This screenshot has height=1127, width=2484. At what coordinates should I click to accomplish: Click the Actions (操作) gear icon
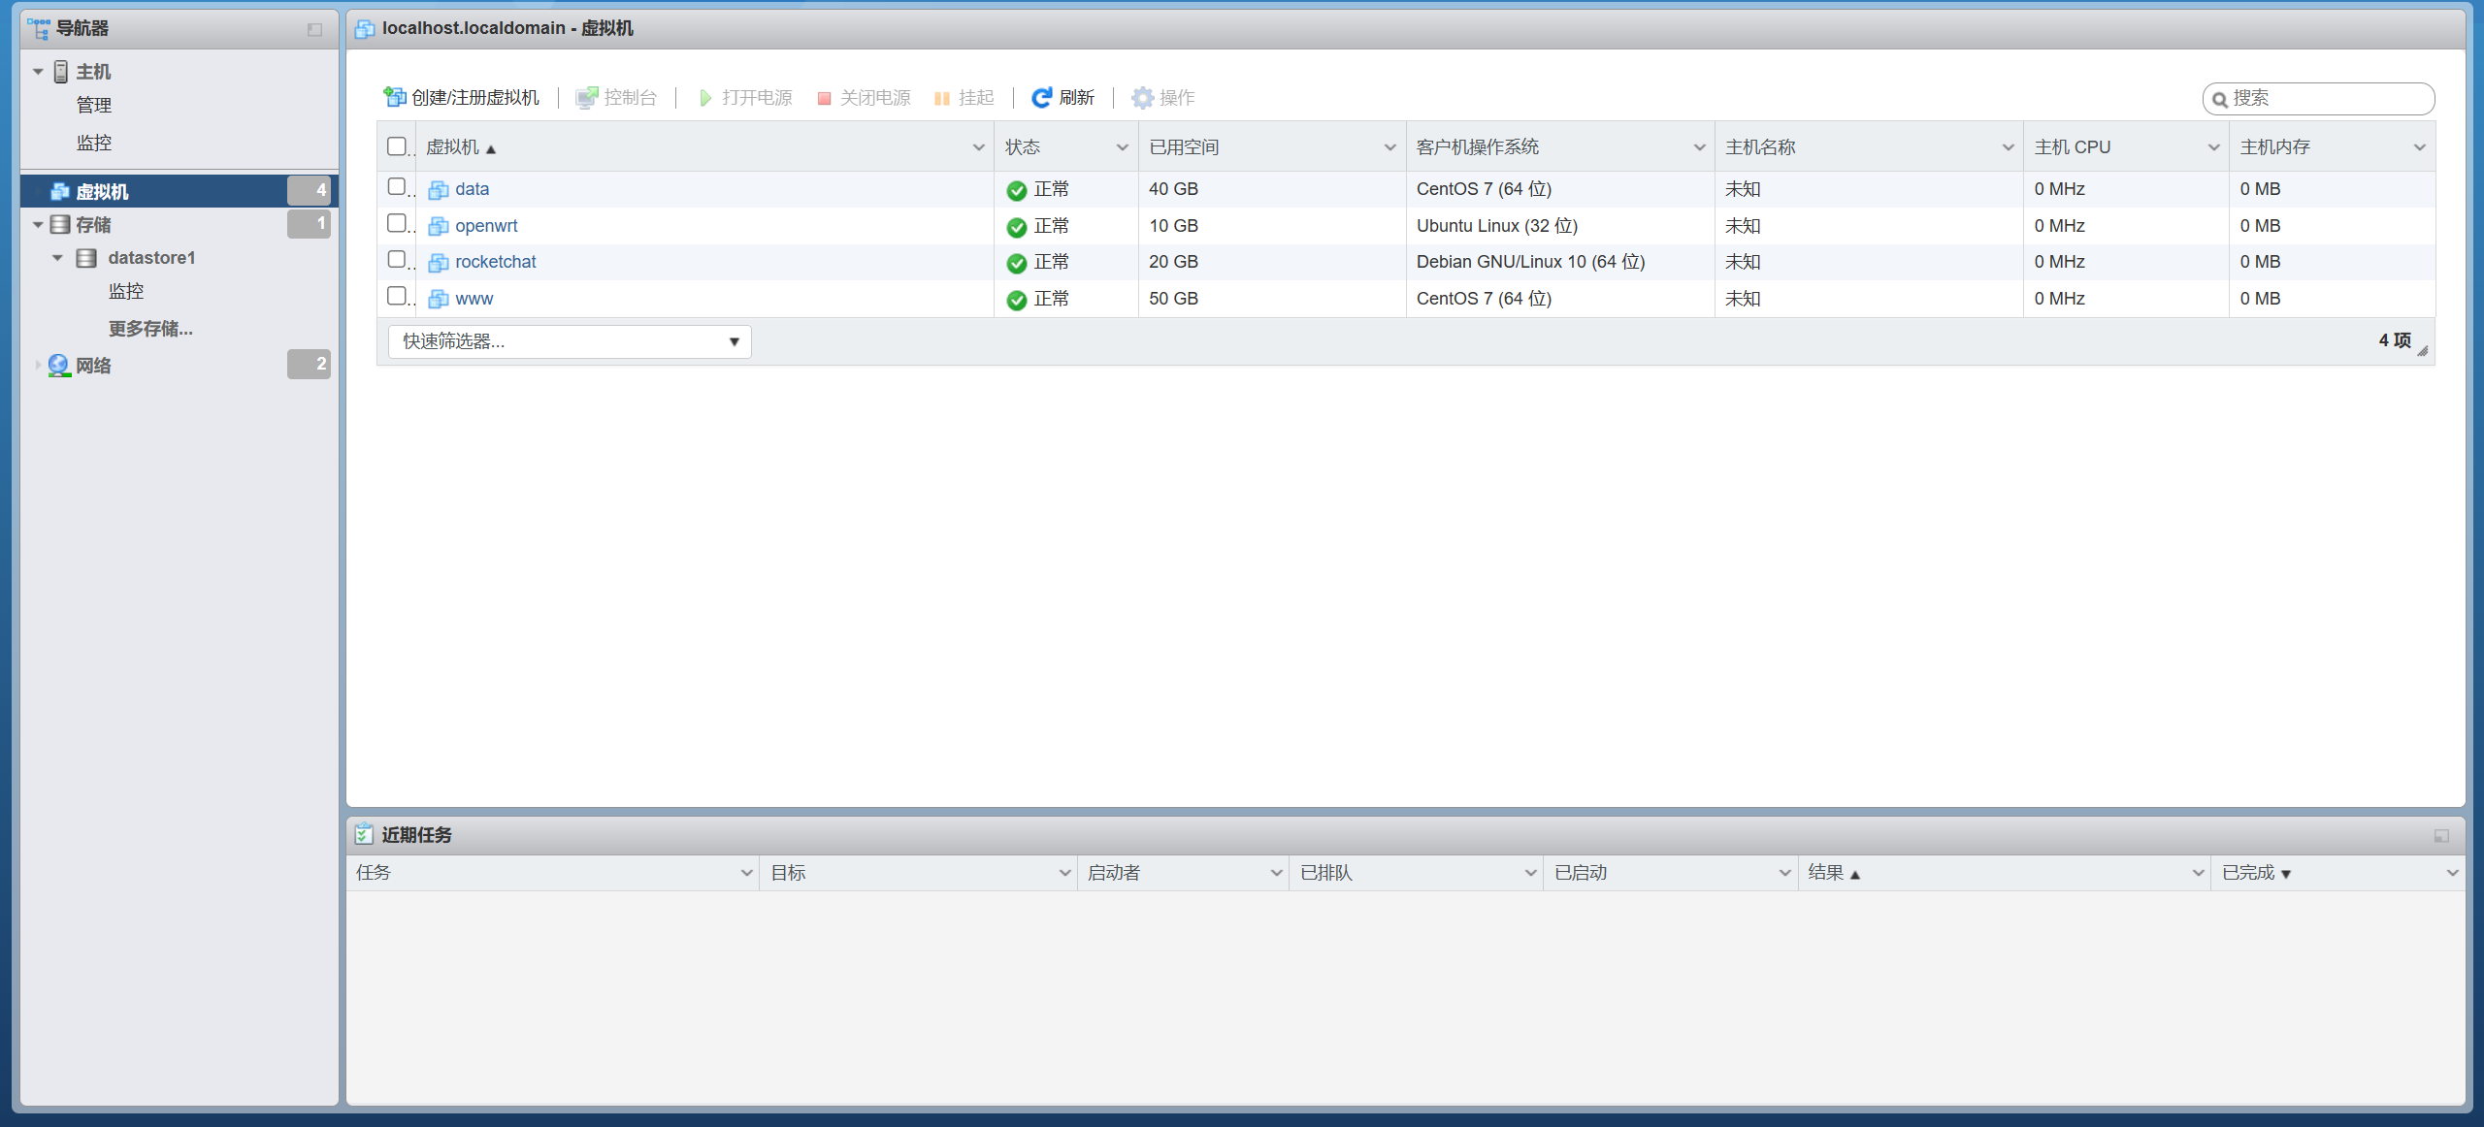pyautogui.click(x=1142, y=97)
